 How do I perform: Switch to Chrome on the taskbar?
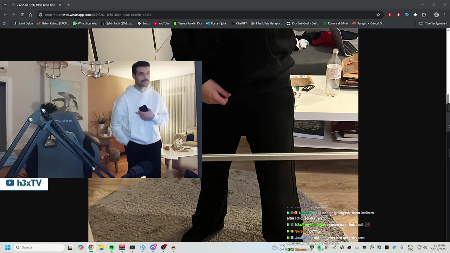pyautogui.click(x=91, y=247)
